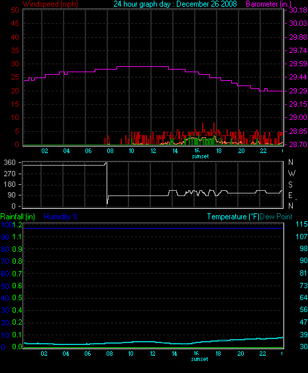Select the 28.85 barometer scale value
This screenshot has width=308, height=373.
[298, 131]
